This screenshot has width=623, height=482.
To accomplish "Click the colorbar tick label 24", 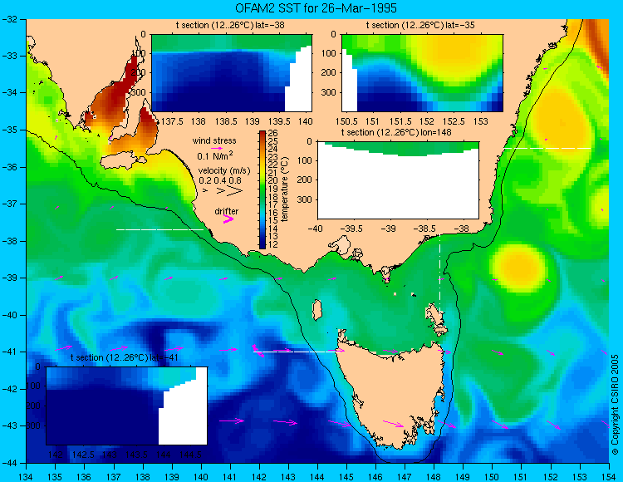I will (x=272, y=149).
